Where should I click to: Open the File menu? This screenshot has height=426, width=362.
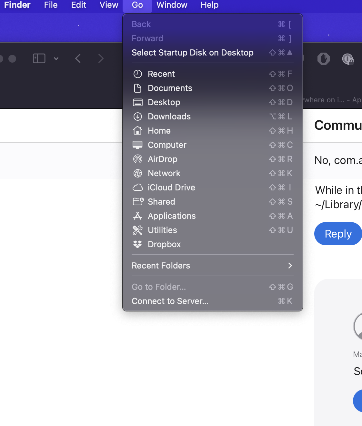tap(51, 5)
